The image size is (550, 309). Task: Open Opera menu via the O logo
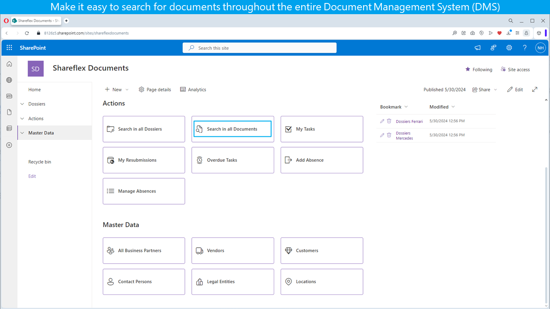pos(6,21)
